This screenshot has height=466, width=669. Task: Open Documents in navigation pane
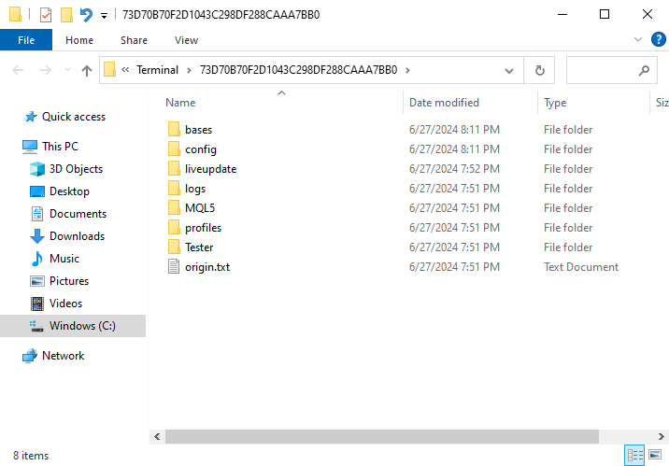(78, 214)
